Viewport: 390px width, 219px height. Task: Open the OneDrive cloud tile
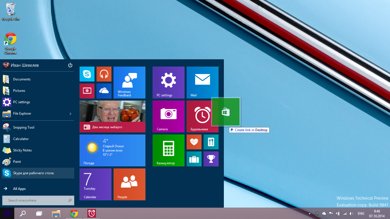(x=104, y=91)
